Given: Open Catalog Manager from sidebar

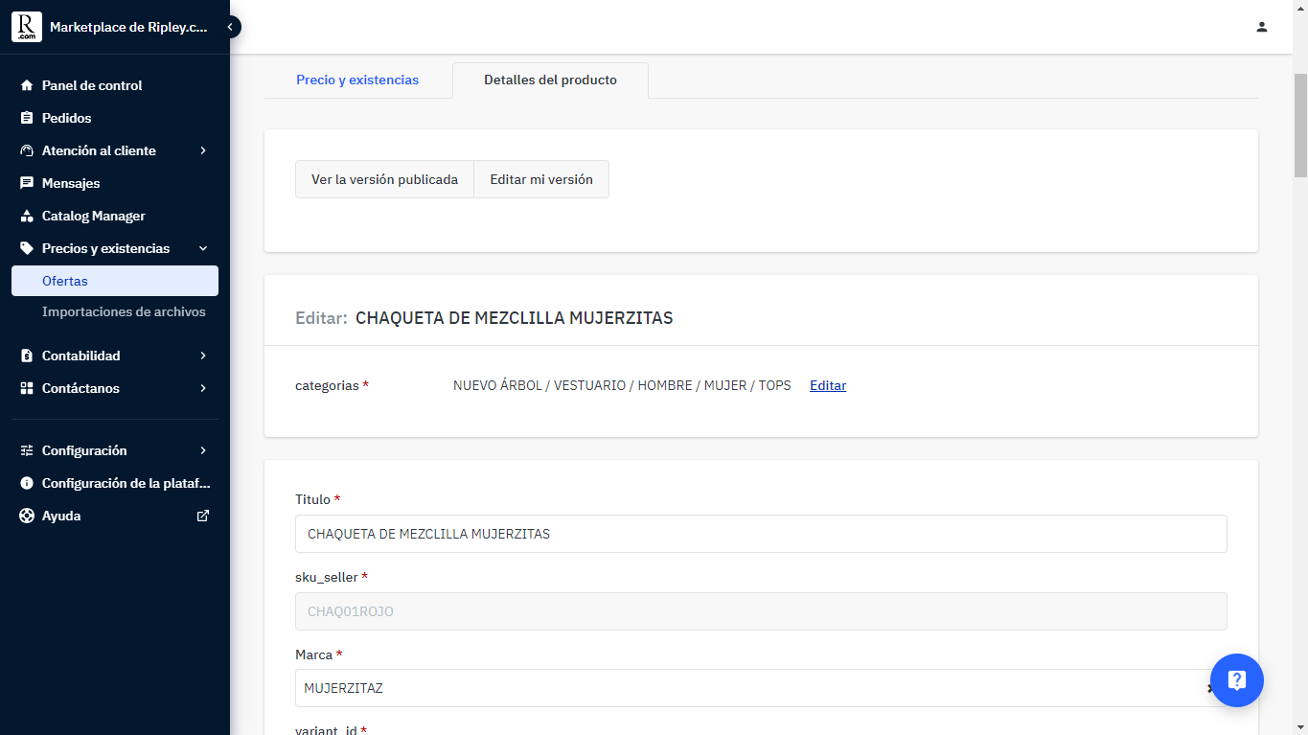Looking at the screenshot, I should [x=93, y=216].
